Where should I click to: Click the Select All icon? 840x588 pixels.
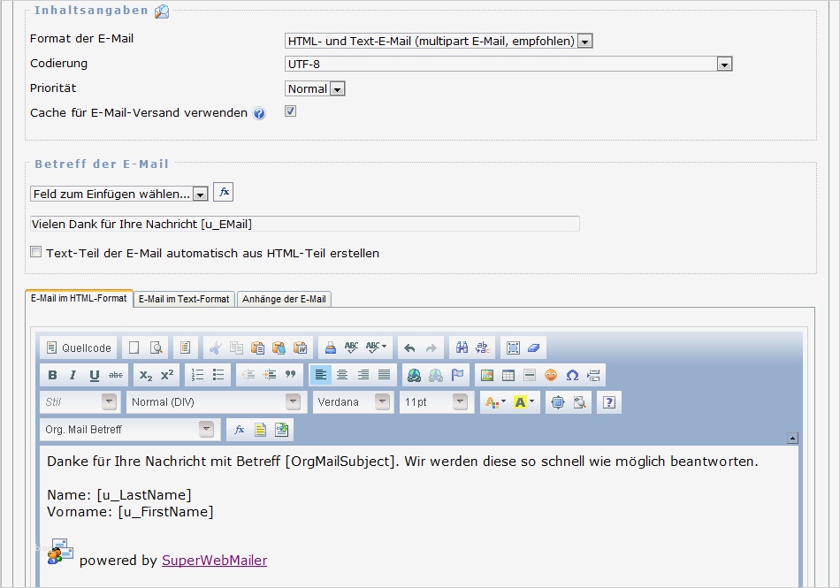point(513,348)
